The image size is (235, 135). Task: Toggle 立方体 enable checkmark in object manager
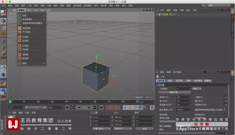174,15
